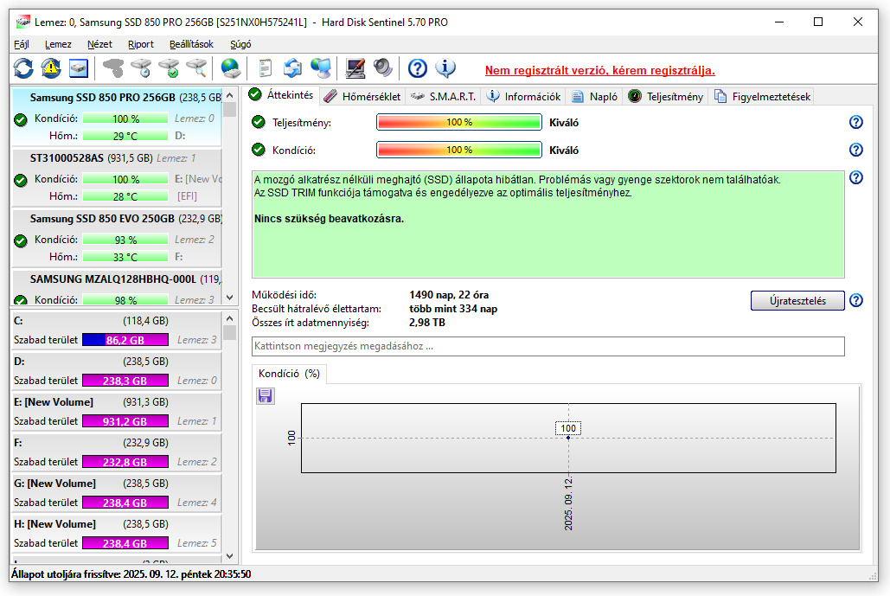Click the C: free space bar 86,2 GB
This screenshot has height=596, width=890.
click(x=125, y=340)
